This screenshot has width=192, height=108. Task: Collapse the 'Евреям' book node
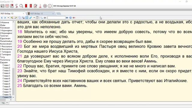4,62
